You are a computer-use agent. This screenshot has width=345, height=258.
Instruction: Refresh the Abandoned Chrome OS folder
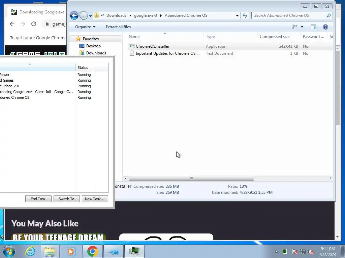(245, 15)
